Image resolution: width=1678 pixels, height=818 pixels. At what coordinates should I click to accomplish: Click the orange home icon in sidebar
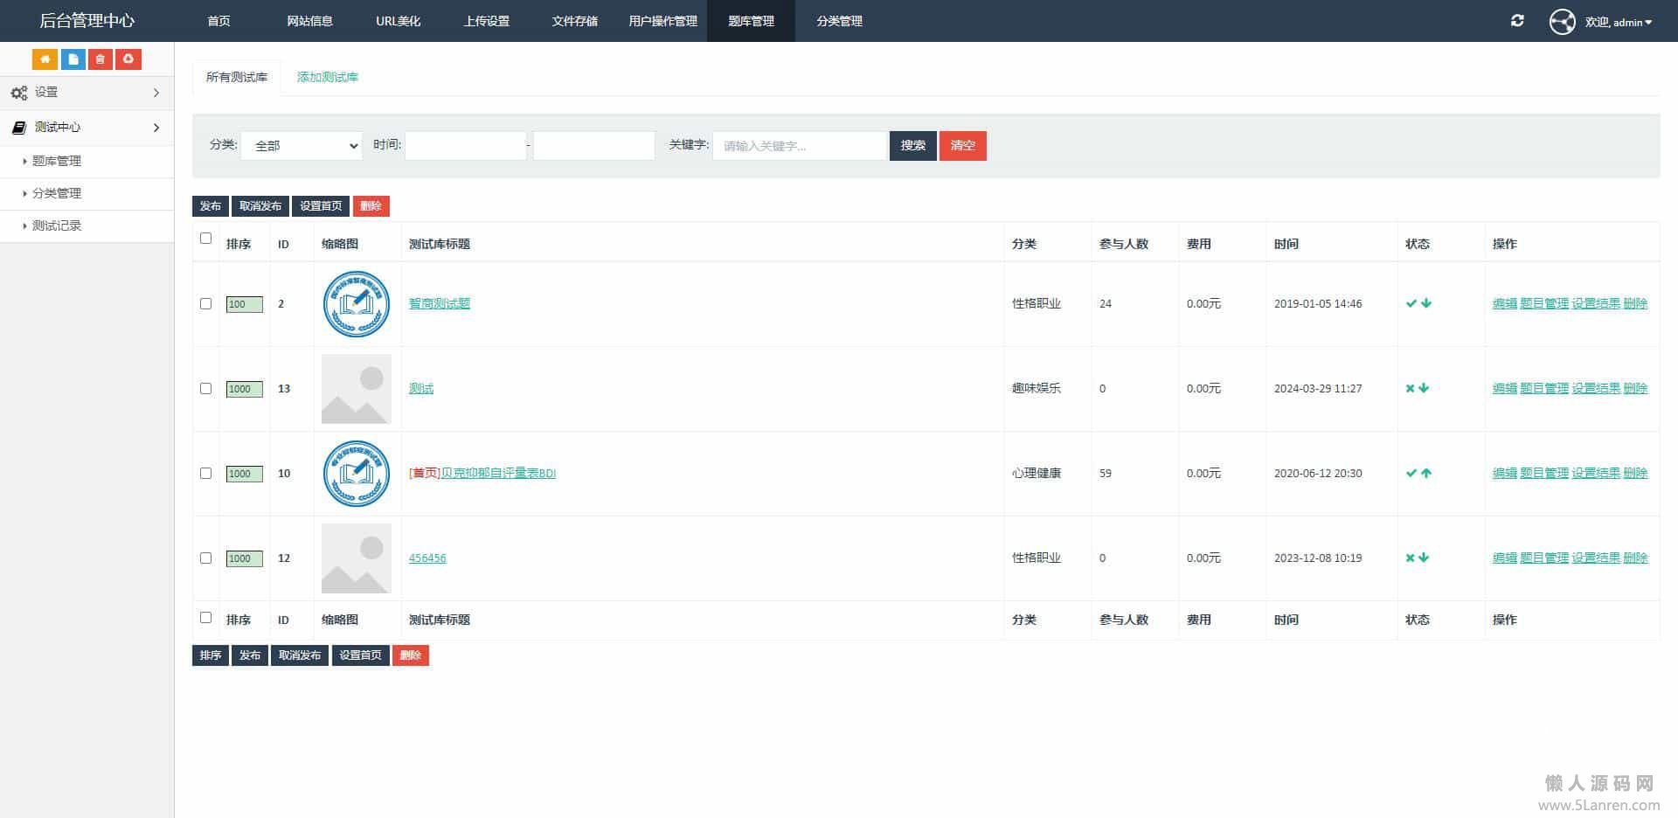click(45, 59)
